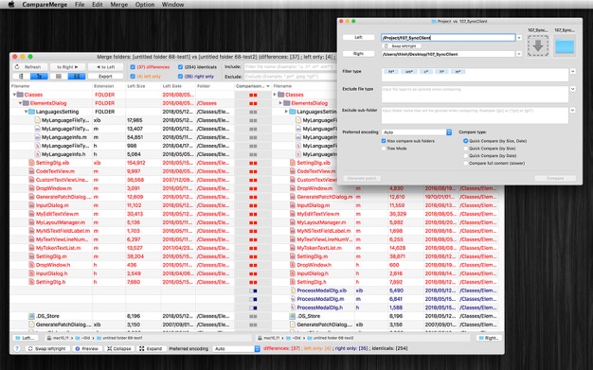
Task: Switch to the two-column layout icon
Action: tap(77, 76)
